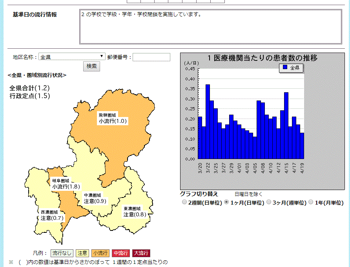This screenshot has width=350, height=267.
Task: Click the orange 小流行 legend swatch
Action: (101, 253)
